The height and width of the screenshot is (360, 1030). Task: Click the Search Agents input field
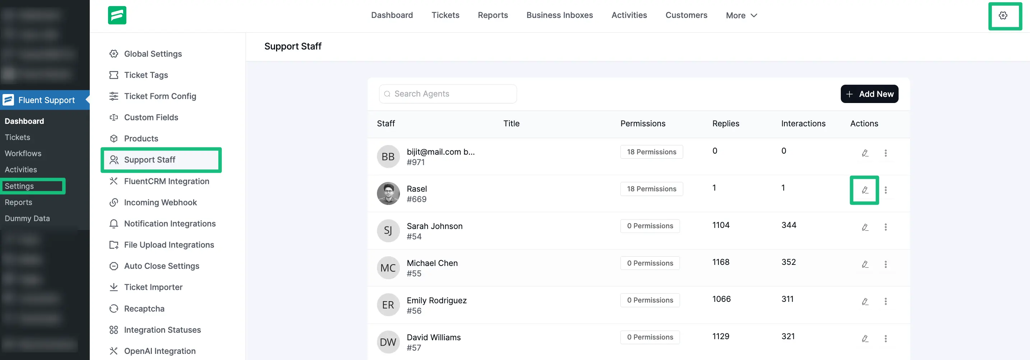pyautogui.click(x=448, y=94)
